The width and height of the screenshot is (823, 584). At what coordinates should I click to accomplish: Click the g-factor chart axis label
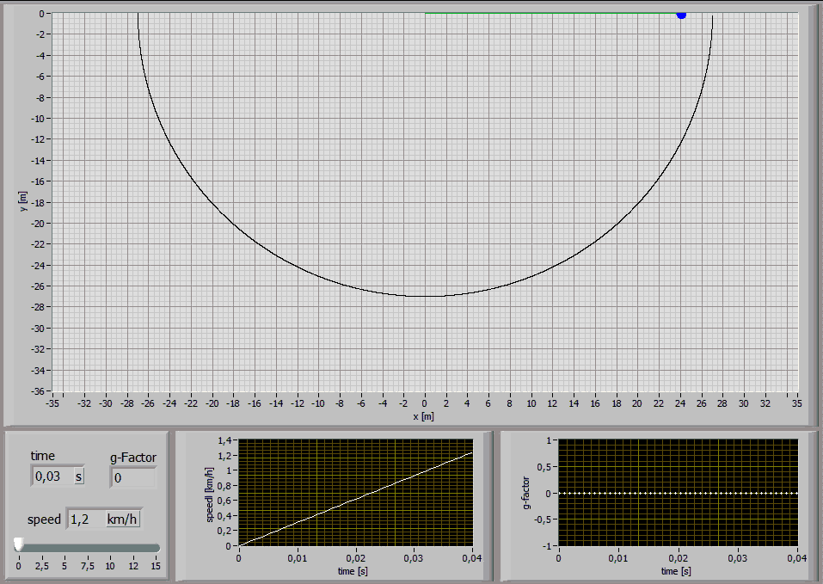click(x=526, y=493)
